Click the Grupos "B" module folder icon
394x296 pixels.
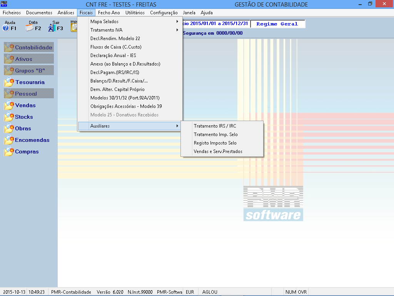point(9,71)
